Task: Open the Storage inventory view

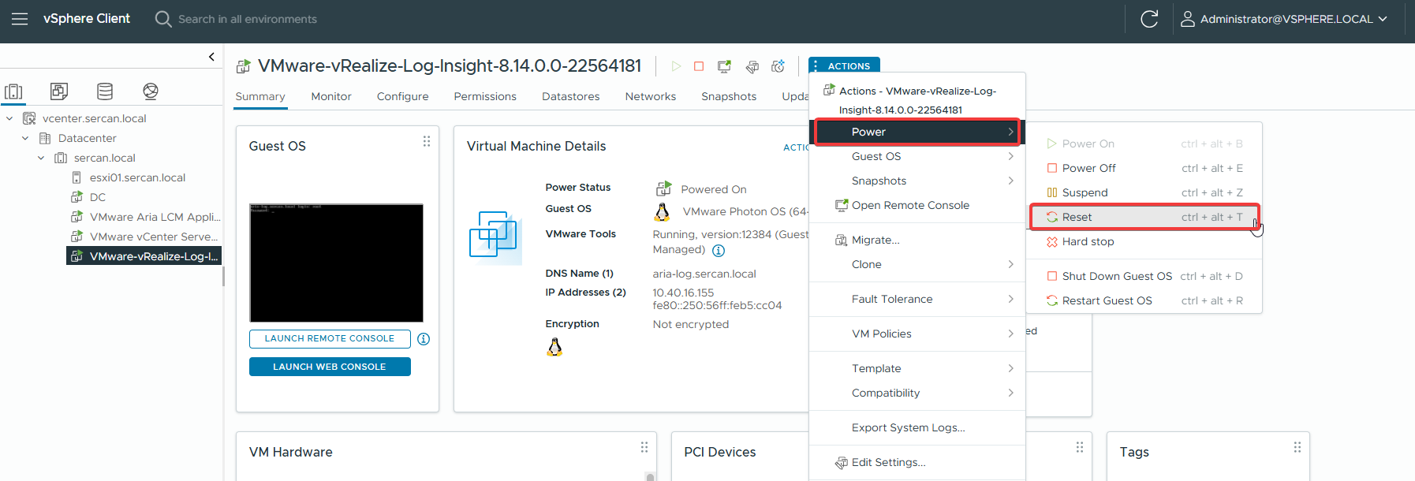Action: point(105,91)
